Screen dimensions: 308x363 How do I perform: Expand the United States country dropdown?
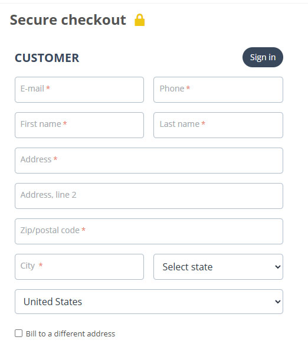(149, 302)
